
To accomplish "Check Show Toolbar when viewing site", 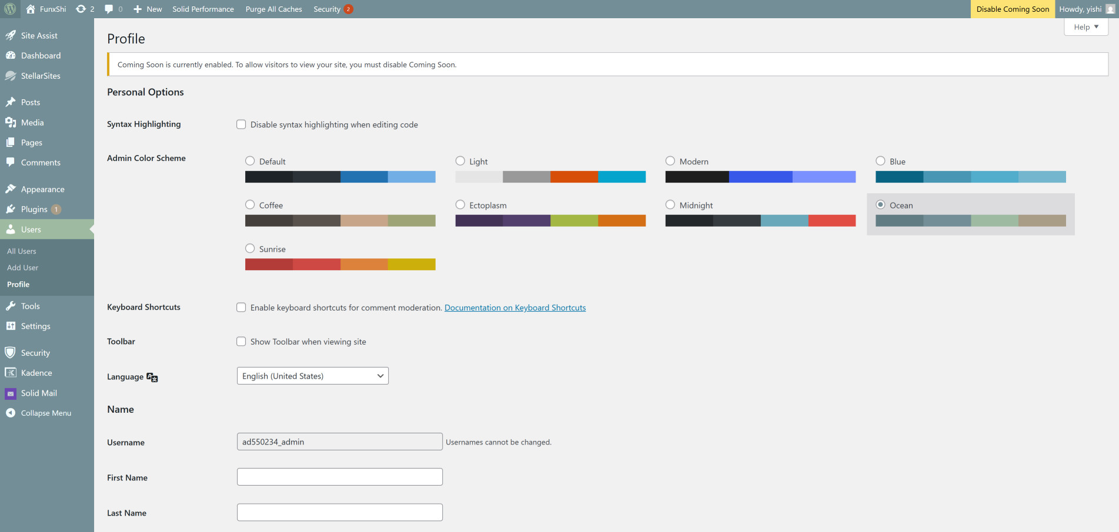I will pyautogui.click(x=241, y=342).
